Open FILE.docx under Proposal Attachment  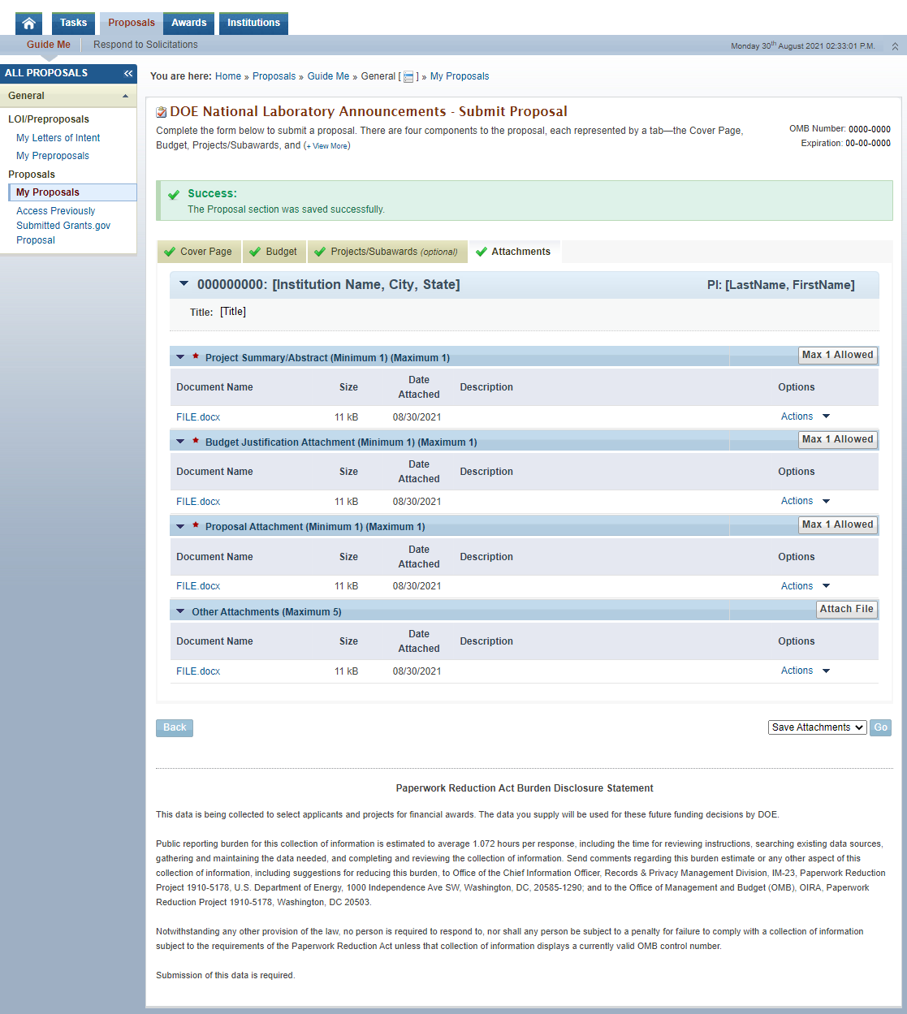[x=198, y=586]
